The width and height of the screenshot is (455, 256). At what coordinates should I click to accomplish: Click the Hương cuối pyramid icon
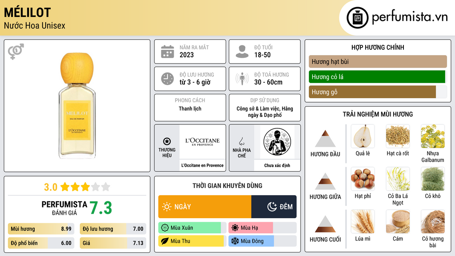pyautogui.click(x=325, y=224)
